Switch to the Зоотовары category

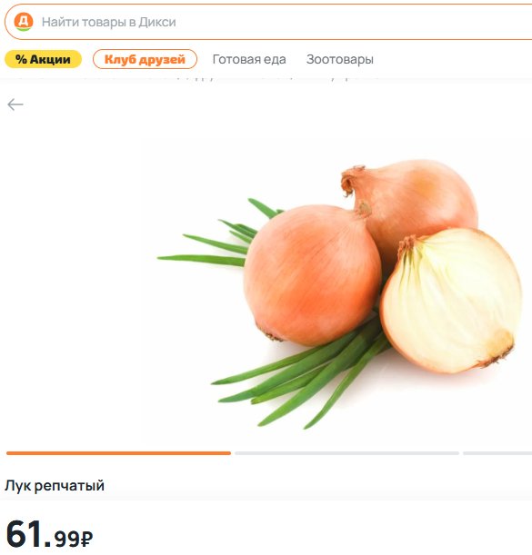[x=340, y=59]
